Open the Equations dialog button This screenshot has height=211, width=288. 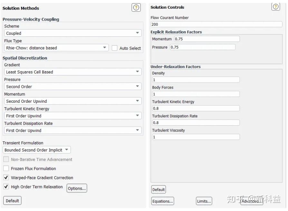[x=163, y=201]
